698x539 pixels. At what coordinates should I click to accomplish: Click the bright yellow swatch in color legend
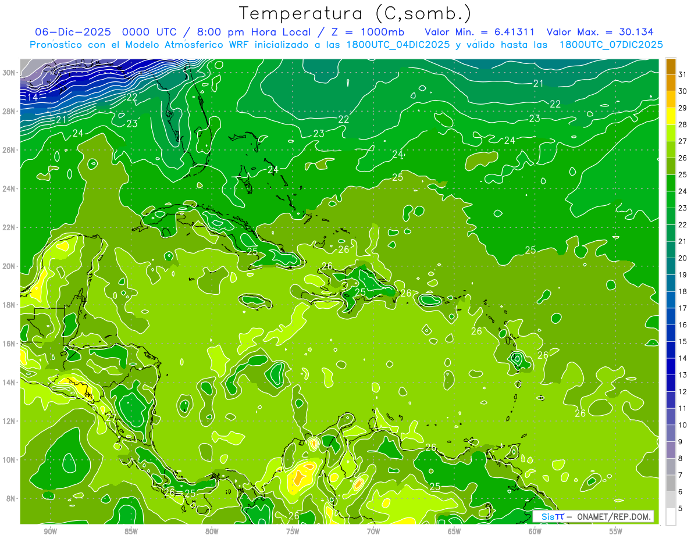pyautogui.click(x=671, y=116)
